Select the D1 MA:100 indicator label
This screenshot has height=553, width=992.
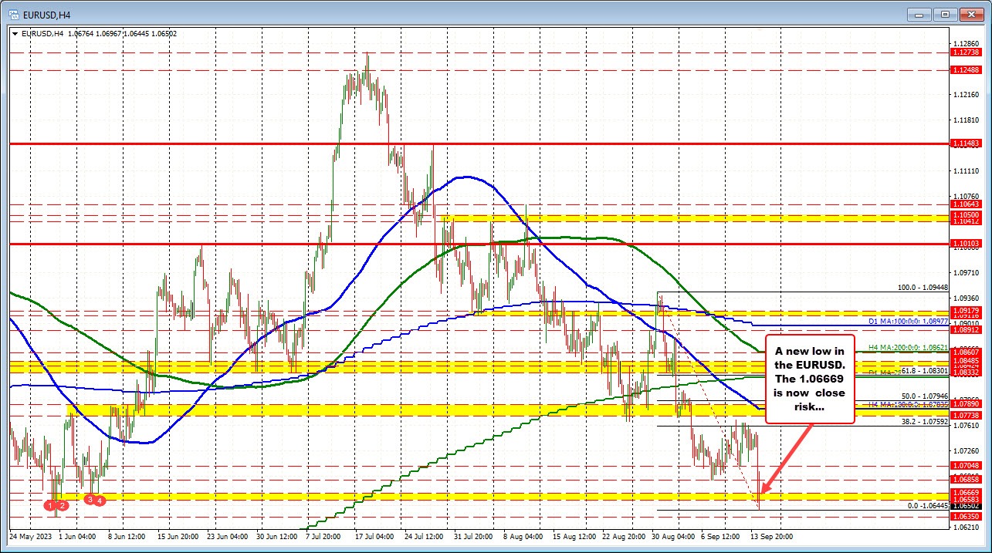coord(908,322)
